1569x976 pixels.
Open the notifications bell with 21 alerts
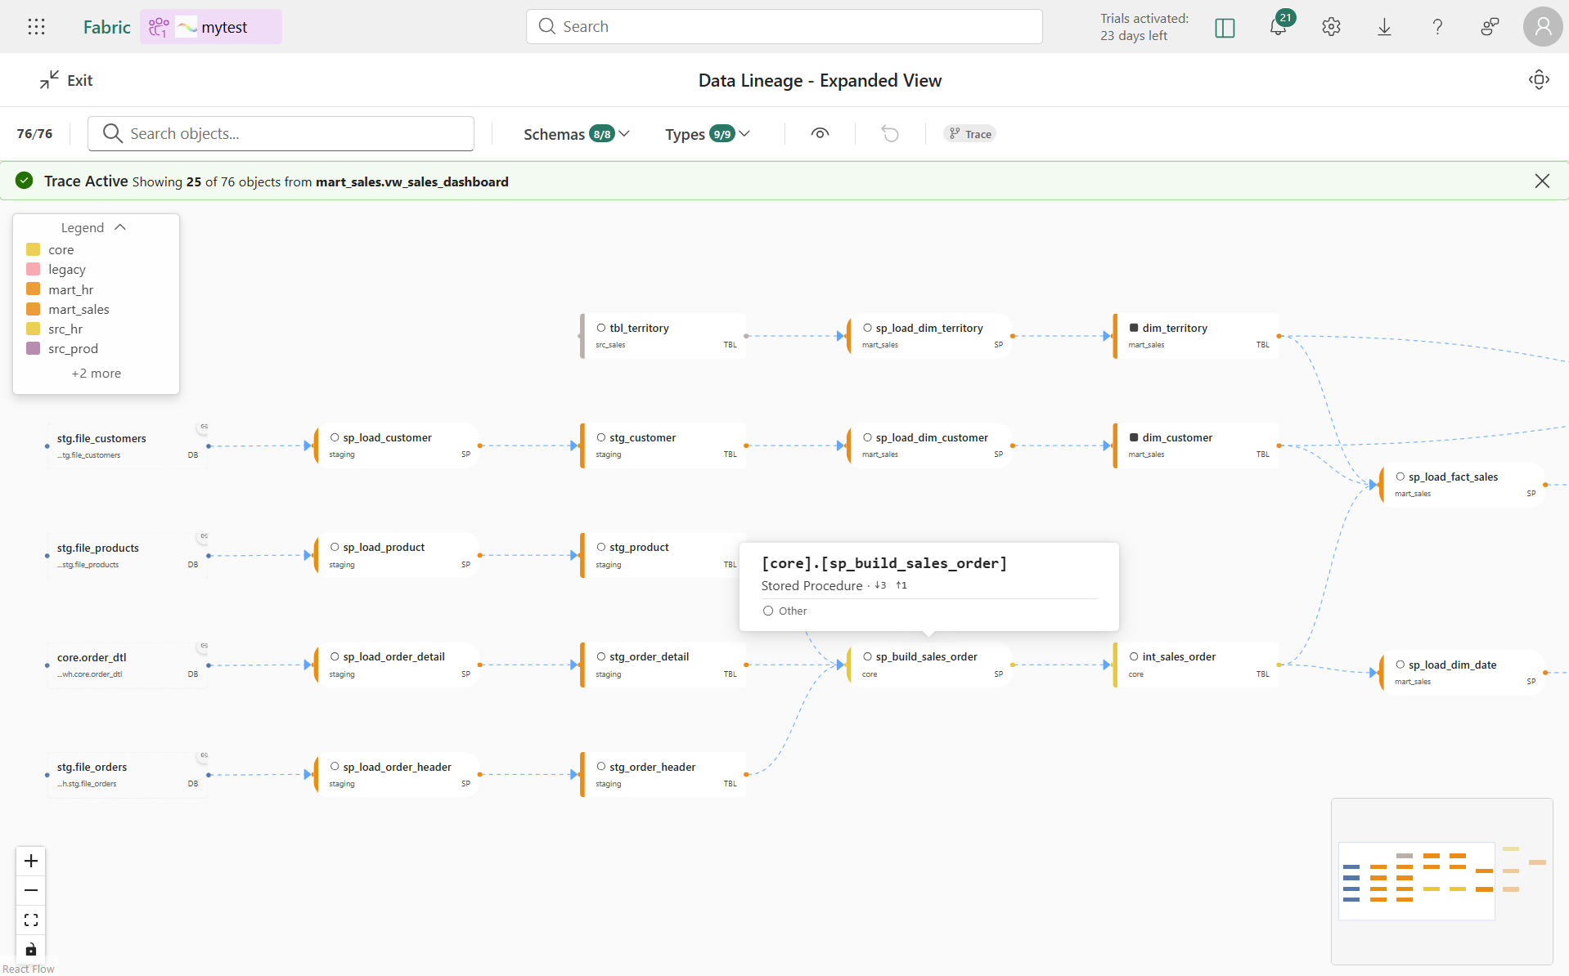(x=1279, y=26)
